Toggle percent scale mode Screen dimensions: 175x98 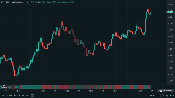tap(163, 95)
